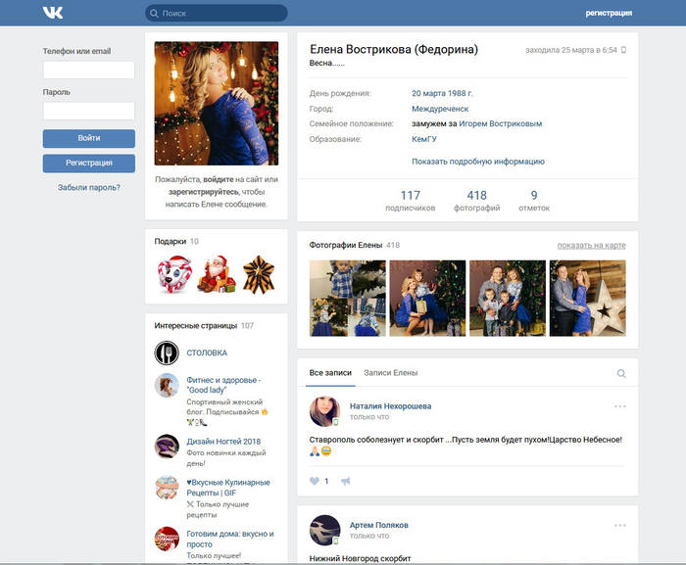686x565 pixels.
Task: Expand Показать подробную информацию
Action: pyautogui.click(x=478, y=162)
